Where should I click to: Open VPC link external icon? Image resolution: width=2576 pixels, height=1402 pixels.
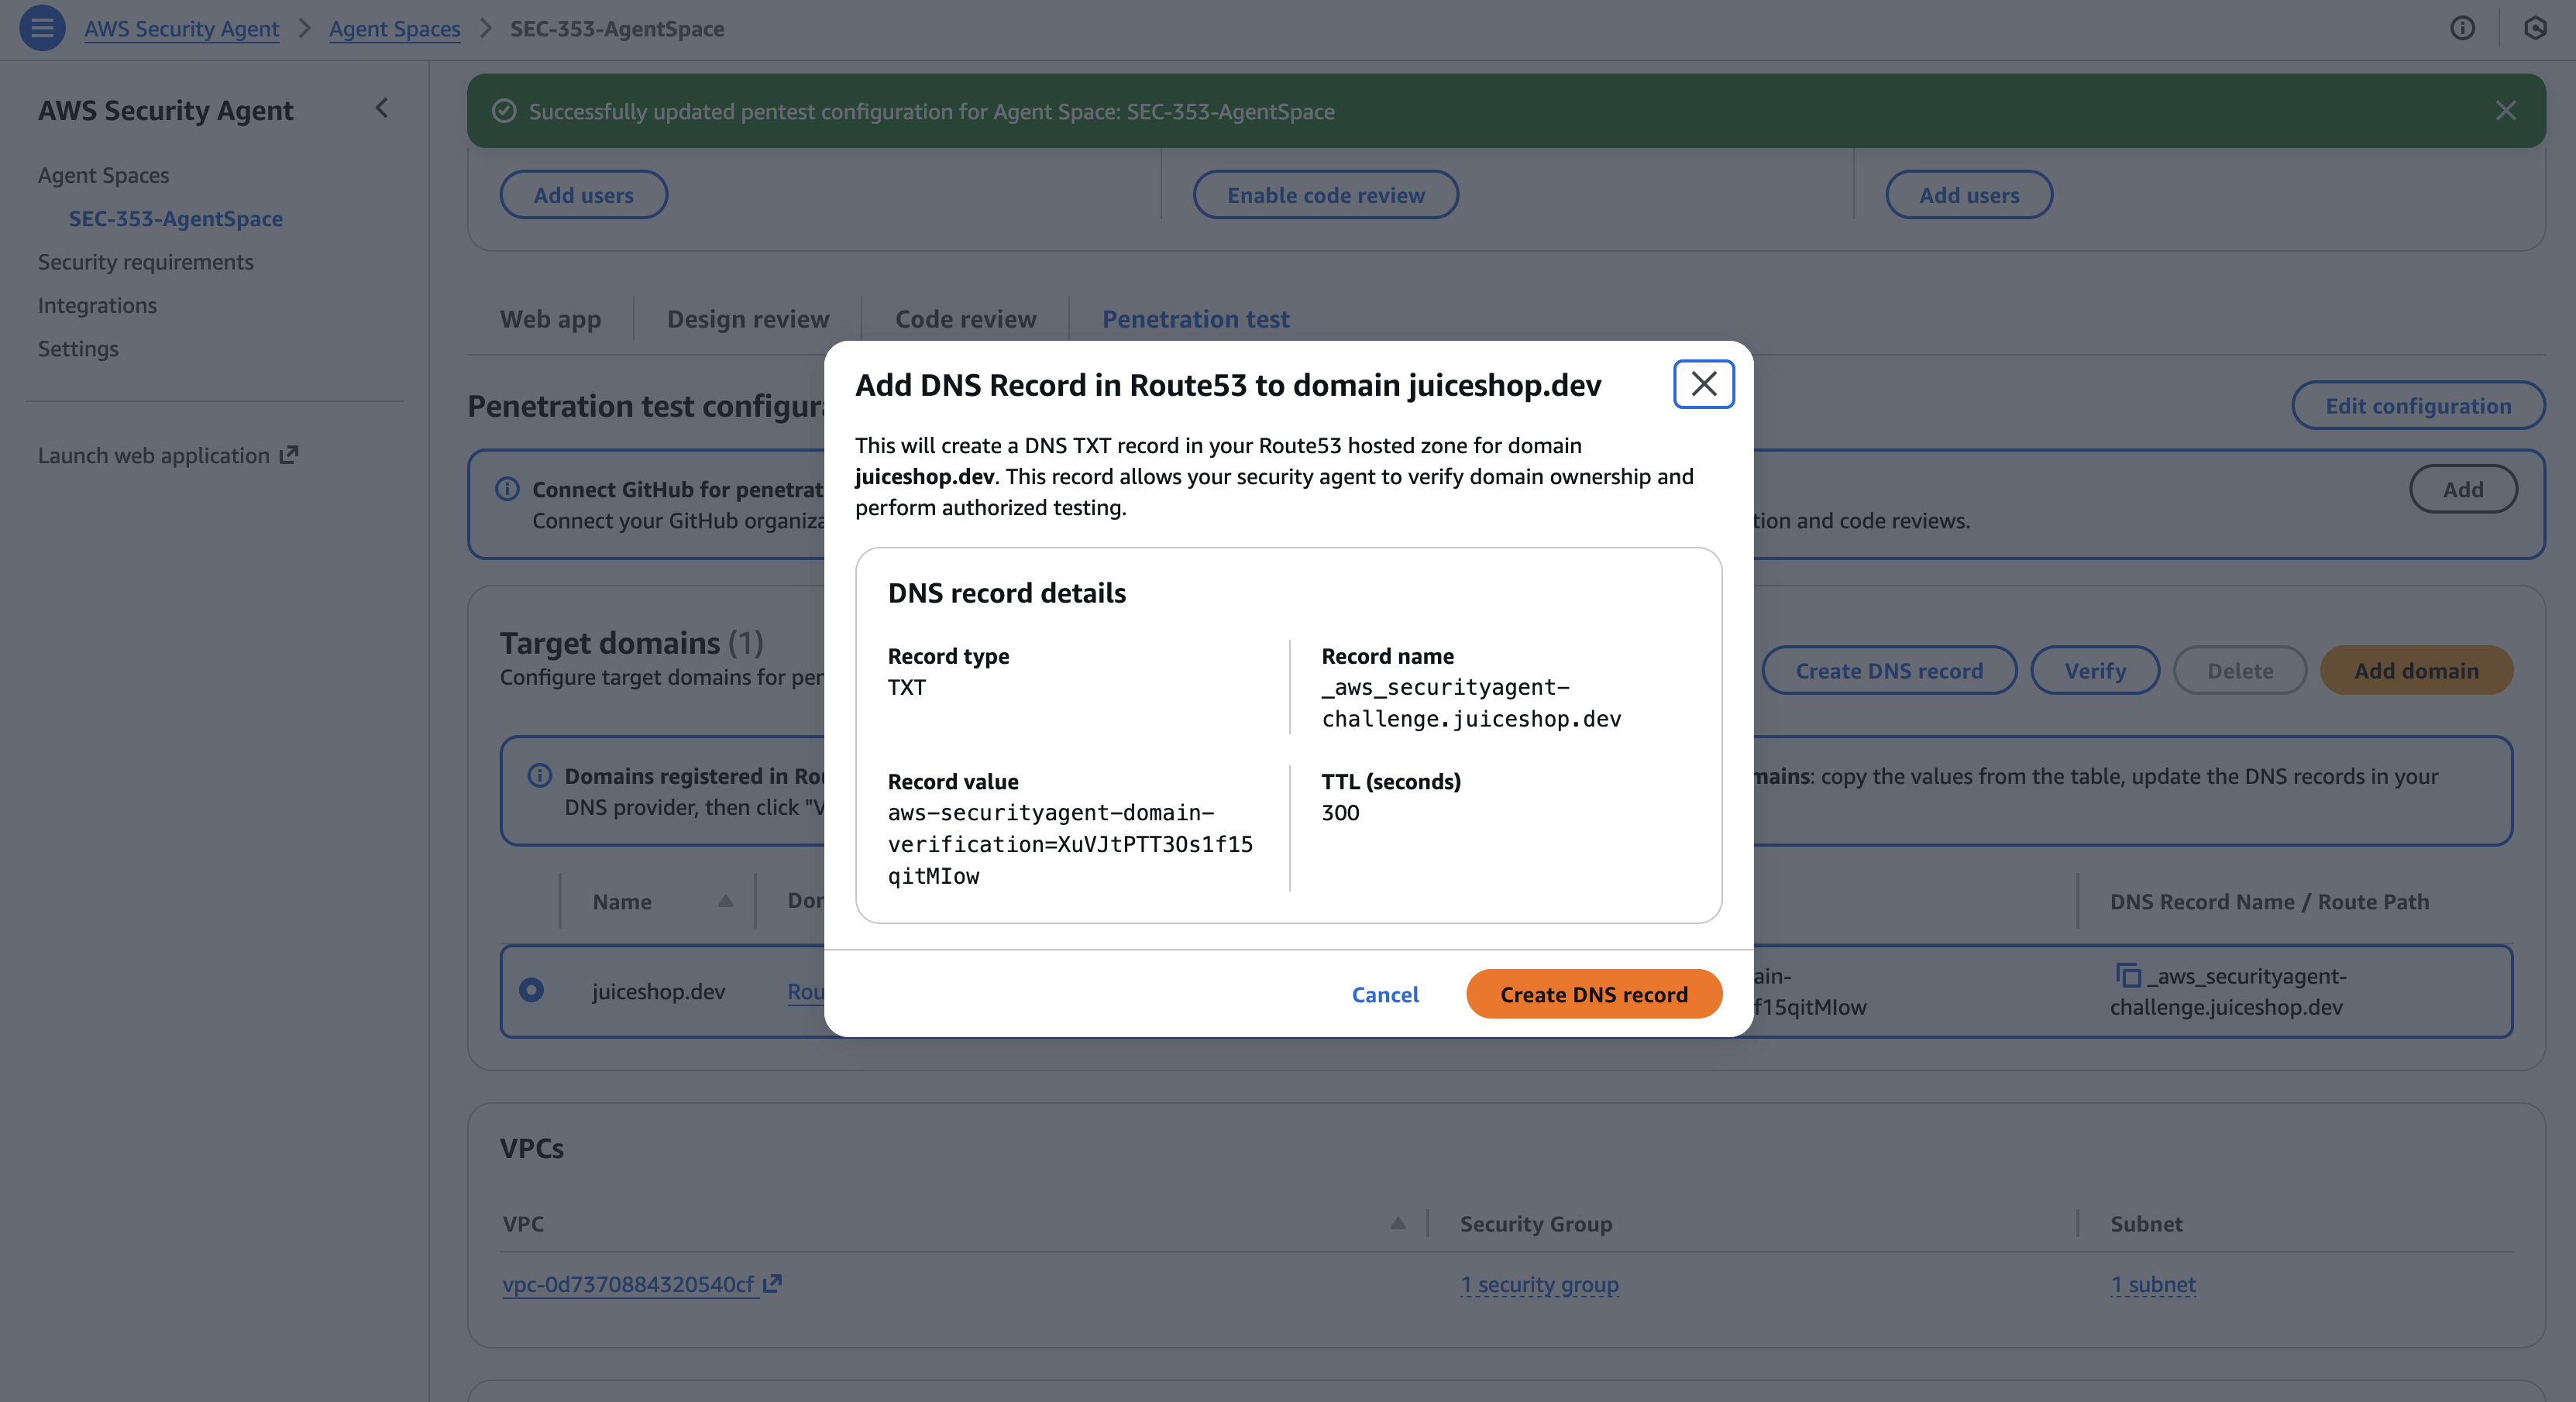(772, 1284)
